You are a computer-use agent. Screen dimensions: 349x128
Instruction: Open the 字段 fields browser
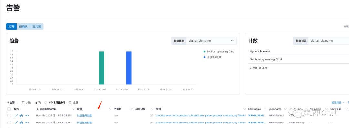click(x=26, y=102)
